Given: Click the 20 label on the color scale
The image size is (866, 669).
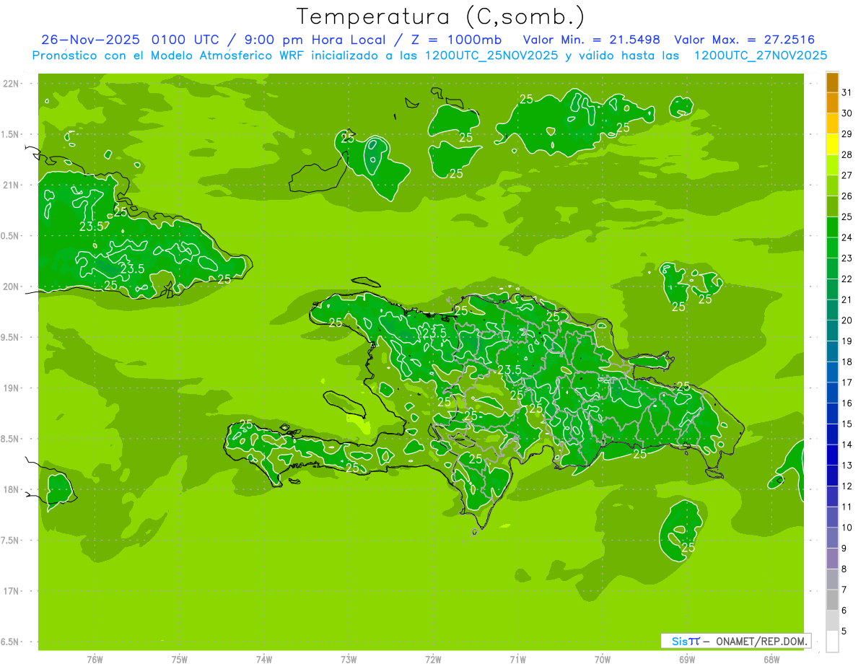Looking at the screenshot, I should pos(847,320).
